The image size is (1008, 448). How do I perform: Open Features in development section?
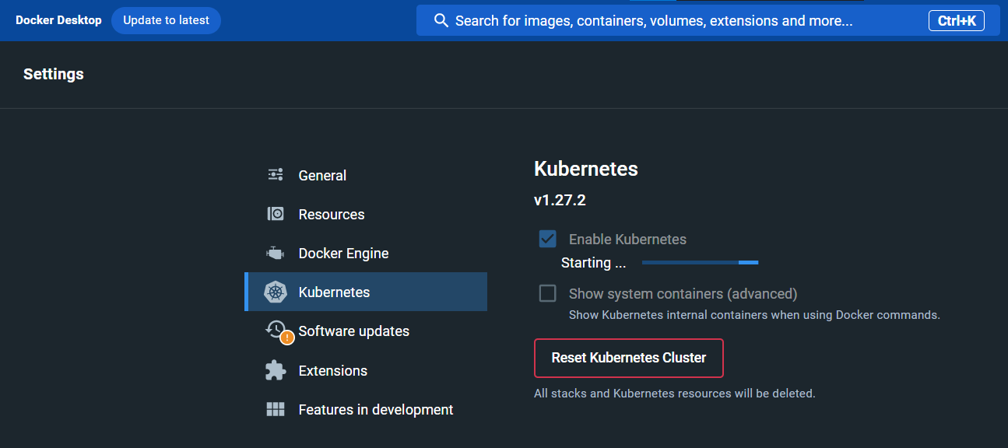click(x=366, y=409)
